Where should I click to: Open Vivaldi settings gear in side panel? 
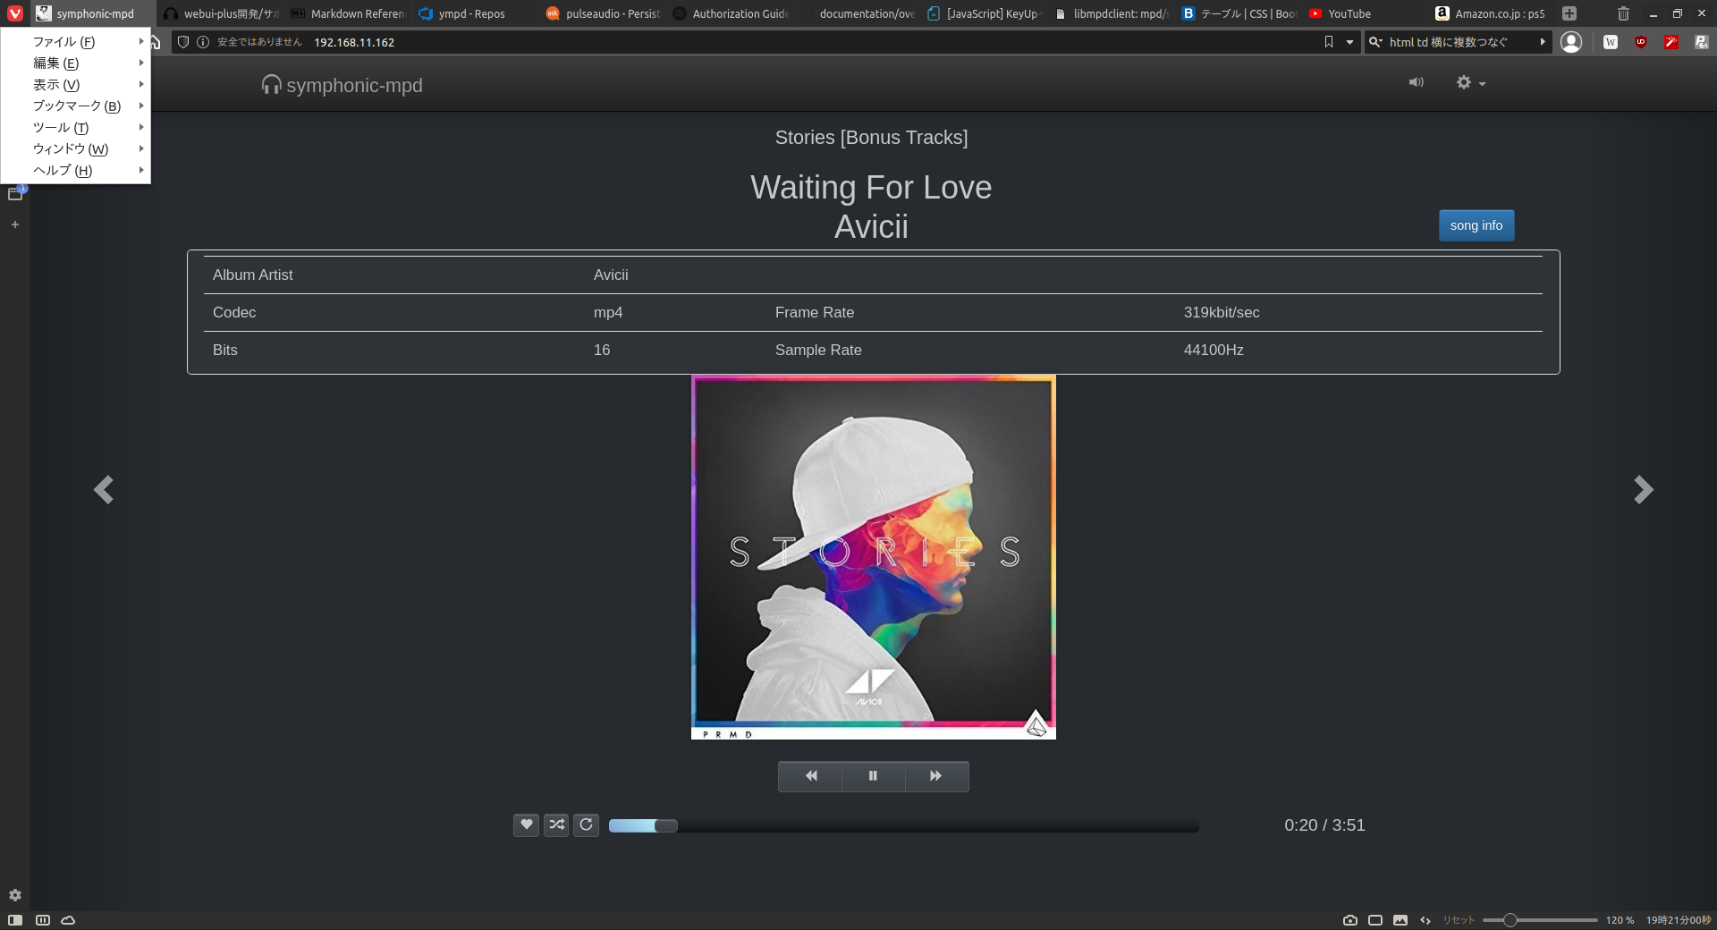tap(15, 895)
